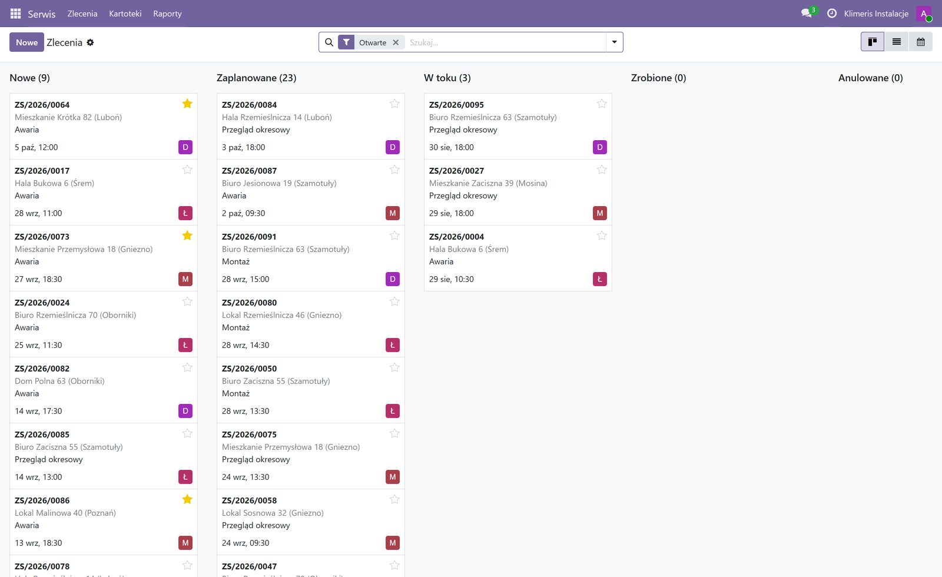Open the search options dropdown arrow
Image resolution: width=942 pixels, height=577 pixels.
[x=614, y=42]
